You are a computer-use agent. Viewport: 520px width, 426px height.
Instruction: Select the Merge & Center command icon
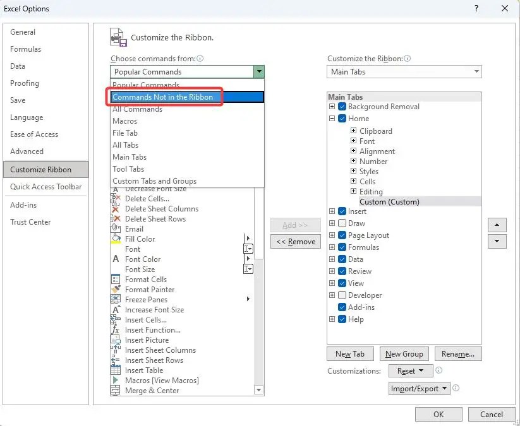[116, 391]
